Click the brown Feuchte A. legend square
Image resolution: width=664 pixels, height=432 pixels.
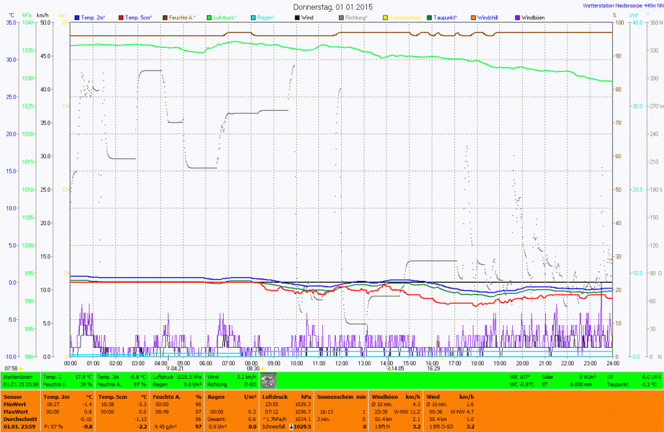(x=165, y=16)
